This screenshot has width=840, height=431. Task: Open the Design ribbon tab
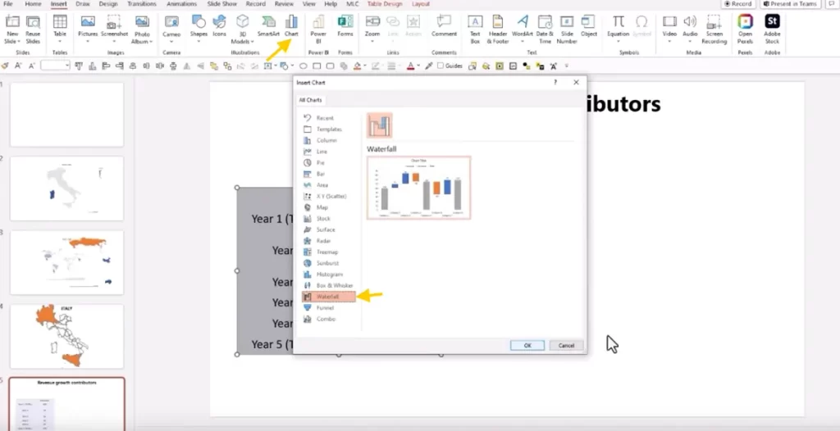pos(108,4)
